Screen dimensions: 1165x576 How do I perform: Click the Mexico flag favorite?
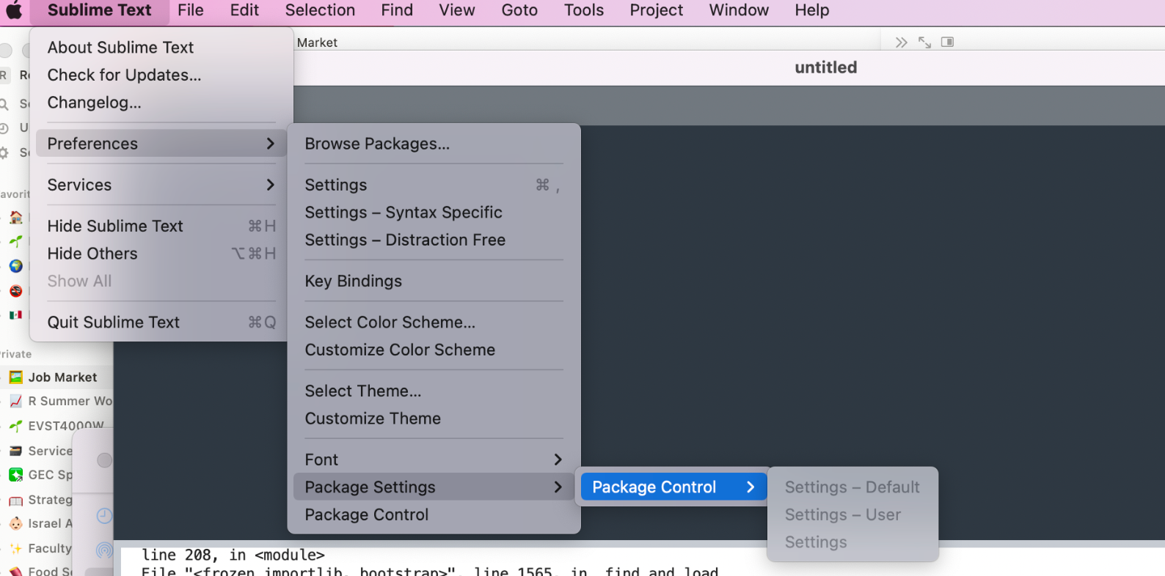[x=16, y=315]
